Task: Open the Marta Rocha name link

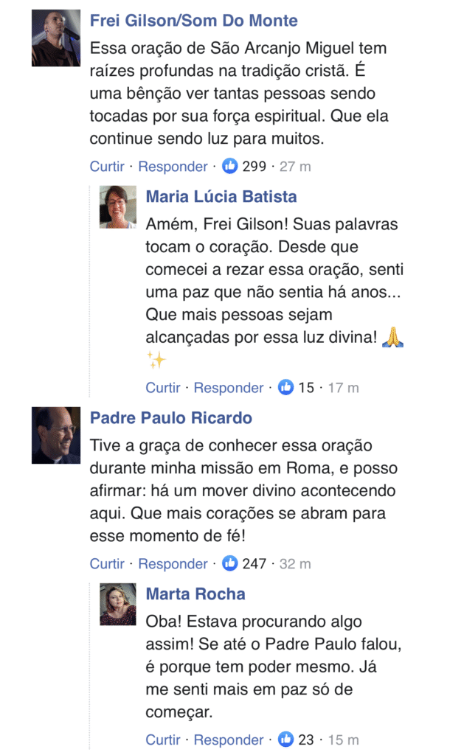Action: (195, 594)
